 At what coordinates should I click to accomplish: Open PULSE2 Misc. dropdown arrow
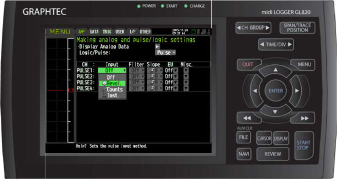tap(186, 76)
